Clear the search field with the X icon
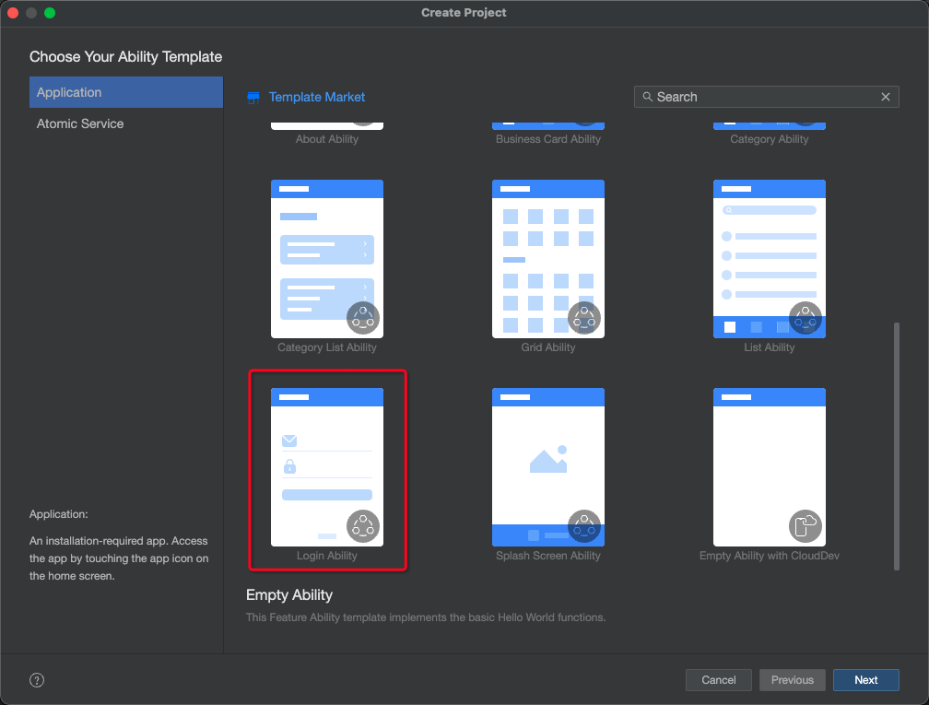Image resolution: width=929 pixels, height=705 pixels. pyautogui.click(x=885, y=97)
